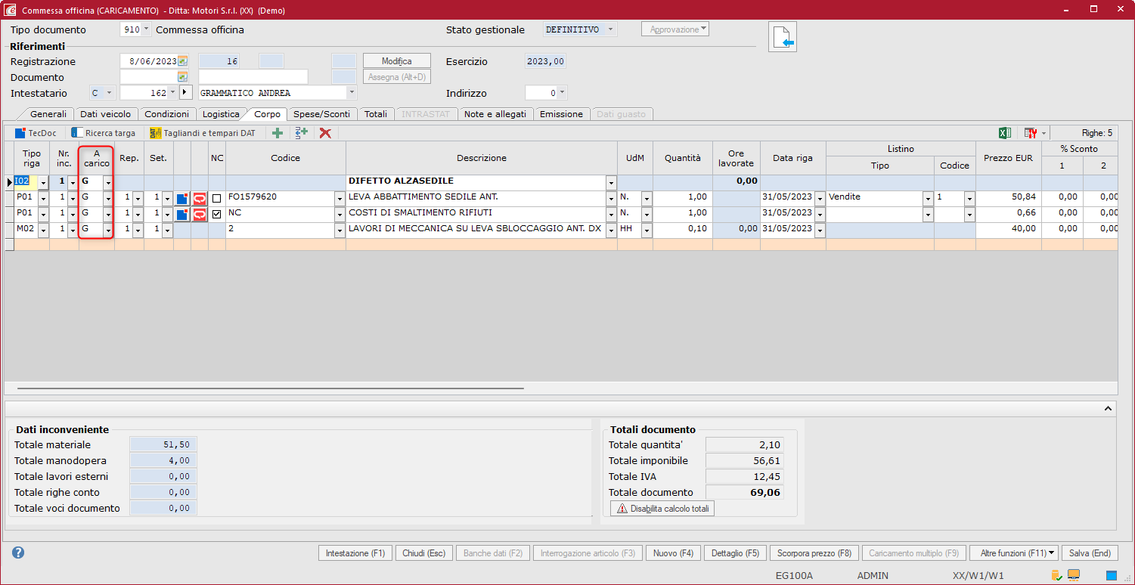Uncheck NC for COSTI DI SMALTIMENTO RIFIUTI
Viewport: 1135px width, 585px height.
coord(217,214)
